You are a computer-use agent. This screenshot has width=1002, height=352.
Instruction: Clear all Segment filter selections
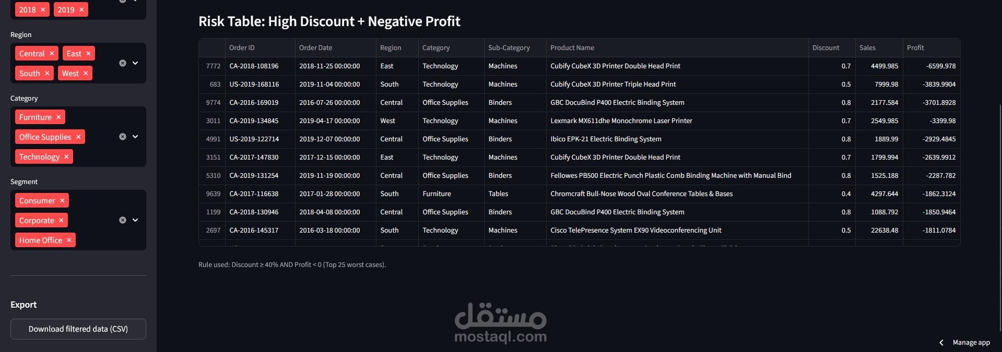pos(123,220)
